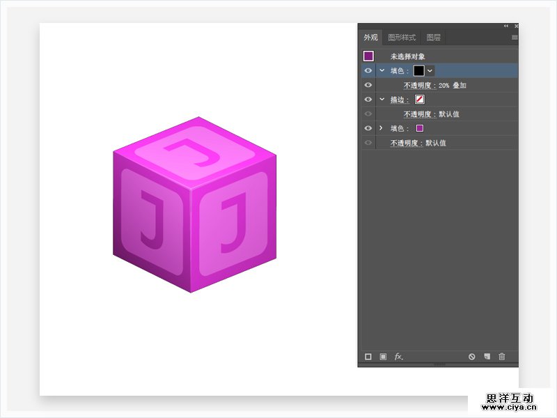Viewport: 557px width, 418px height.
Task: Collapse the stroke (描边) row chevron
Action: pyautogui.click(x=382, y=100)
